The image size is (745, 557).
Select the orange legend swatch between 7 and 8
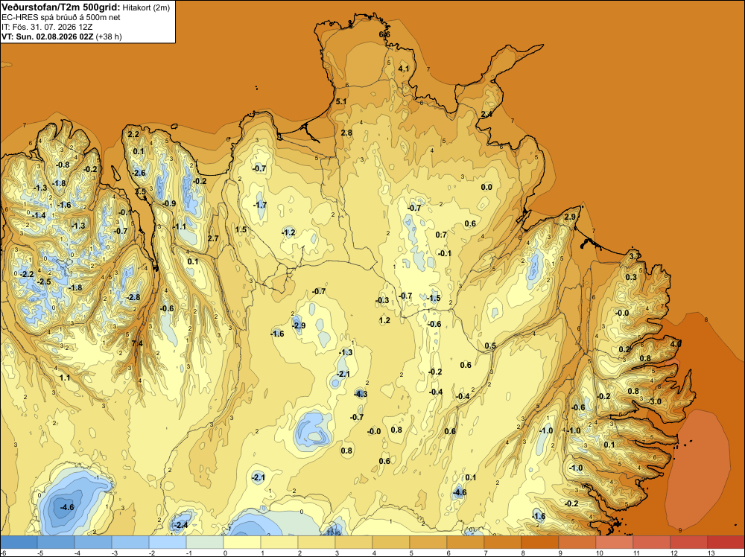click(503, 542)
